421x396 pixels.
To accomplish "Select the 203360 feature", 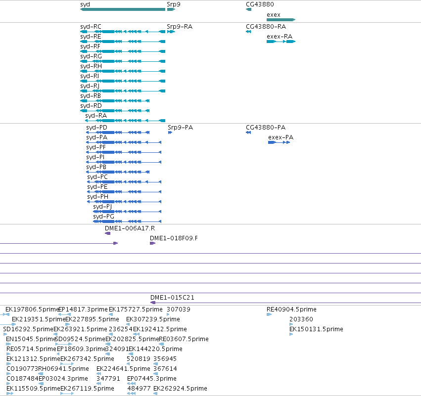I will [x=291, y=324].
